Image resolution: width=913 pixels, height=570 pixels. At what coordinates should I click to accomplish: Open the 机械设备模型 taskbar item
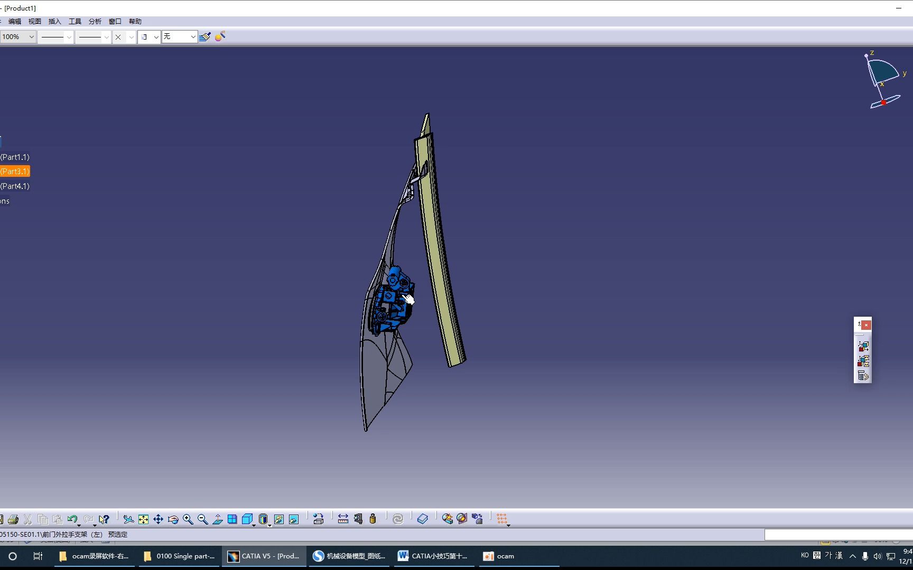[x=349, y=556]
